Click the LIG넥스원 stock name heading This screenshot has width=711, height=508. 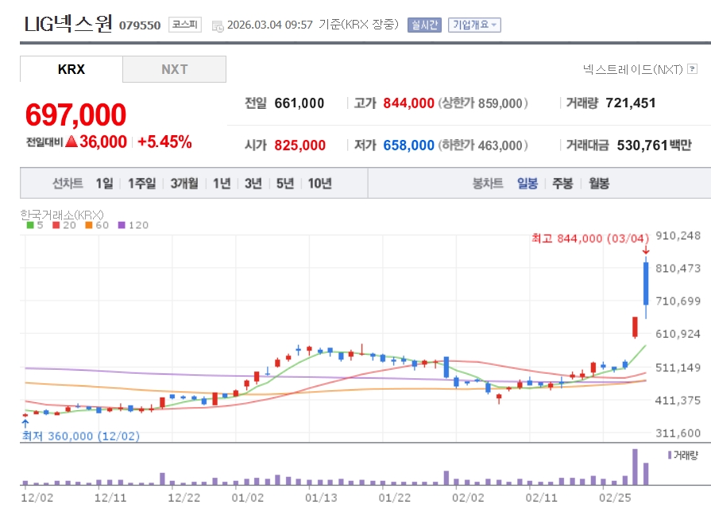tap(68, 23)
